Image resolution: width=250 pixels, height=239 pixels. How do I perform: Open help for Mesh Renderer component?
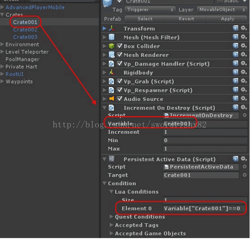point(236,55)
